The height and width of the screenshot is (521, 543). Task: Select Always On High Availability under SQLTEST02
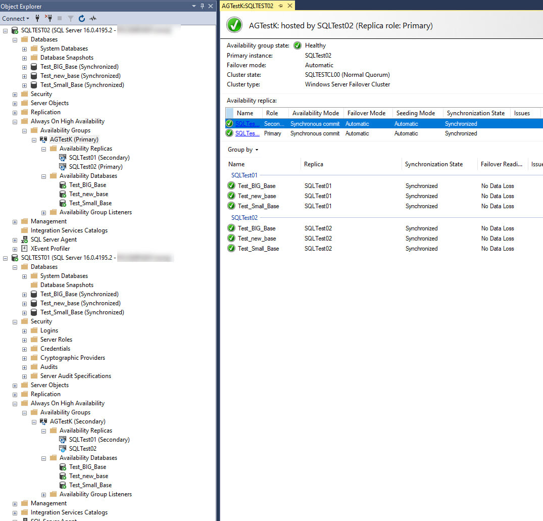pyautogui.click(x=68, y=121)
